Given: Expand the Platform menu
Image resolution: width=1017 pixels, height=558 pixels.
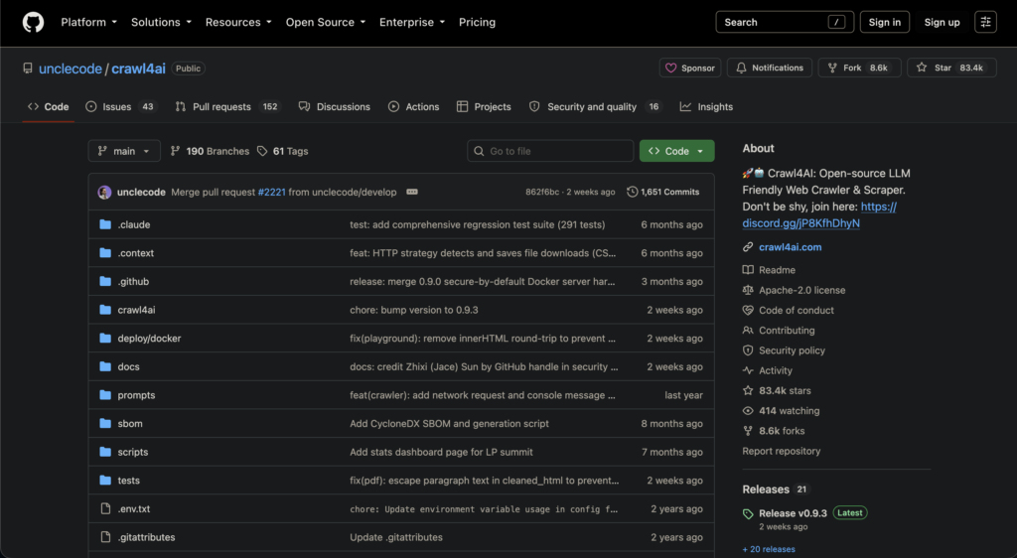Looking at the screenshot, I should click(88, 22).
